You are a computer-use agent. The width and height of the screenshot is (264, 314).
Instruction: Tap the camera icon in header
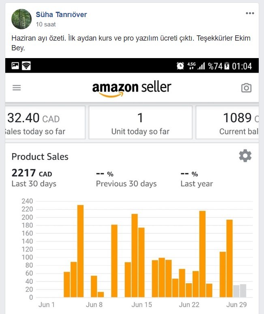click(246, 88)
